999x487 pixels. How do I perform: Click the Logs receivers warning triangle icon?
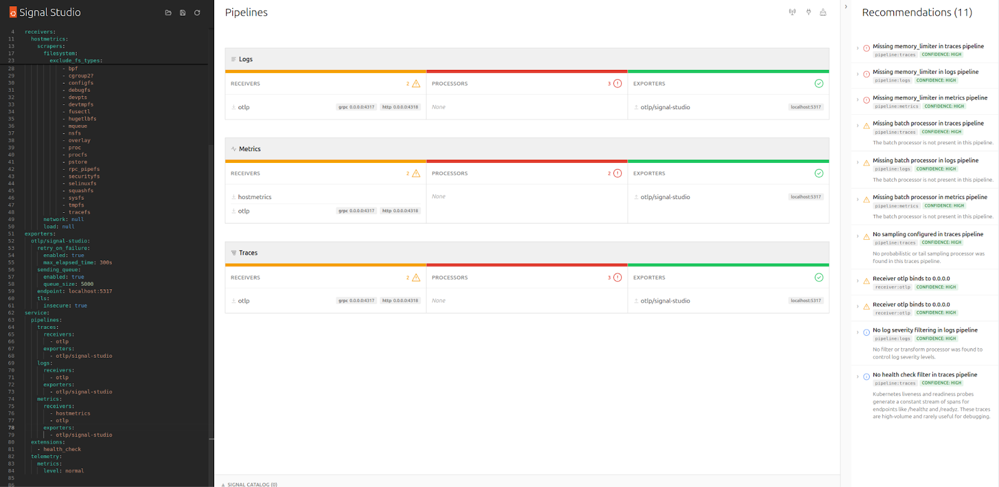tap(416, 84)
